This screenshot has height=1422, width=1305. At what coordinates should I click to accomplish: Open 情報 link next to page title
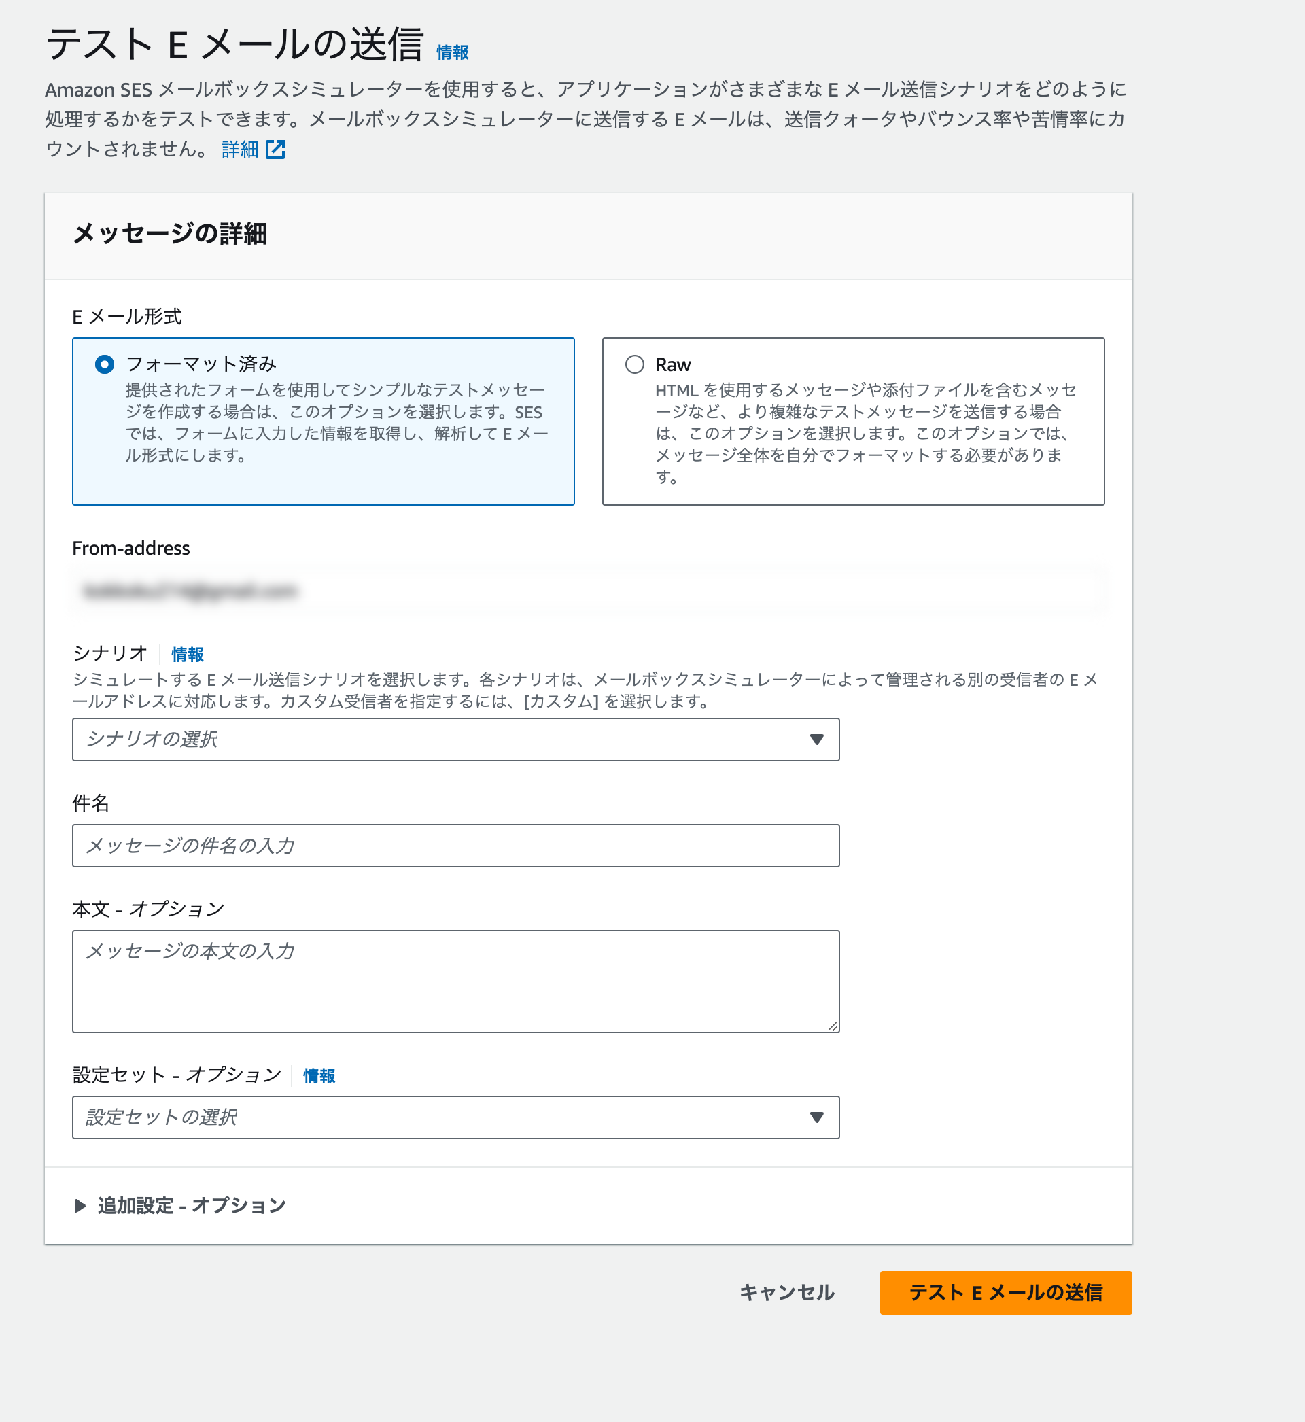(452, 52)
